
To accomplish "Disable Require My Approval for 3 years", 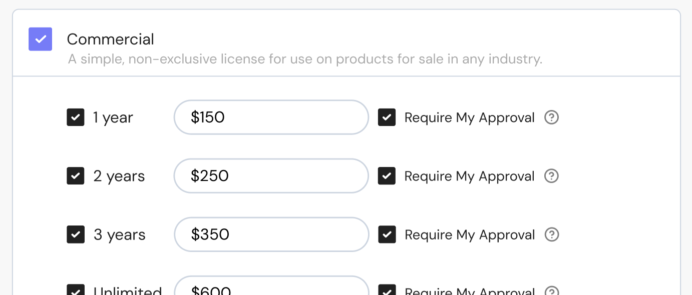I will 387,234.
